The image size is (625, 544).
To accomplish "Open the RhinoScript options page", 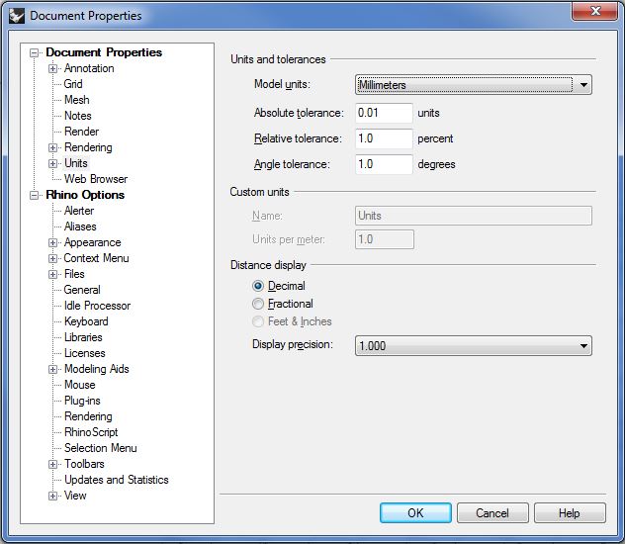I will point(91,432).
